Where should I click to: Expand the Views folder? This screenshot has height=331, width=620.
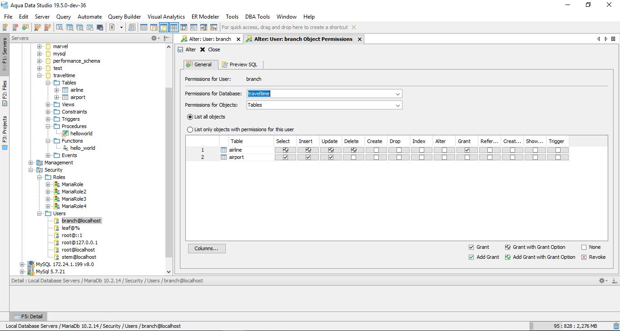pyautogui.click(x=48, y=104)
